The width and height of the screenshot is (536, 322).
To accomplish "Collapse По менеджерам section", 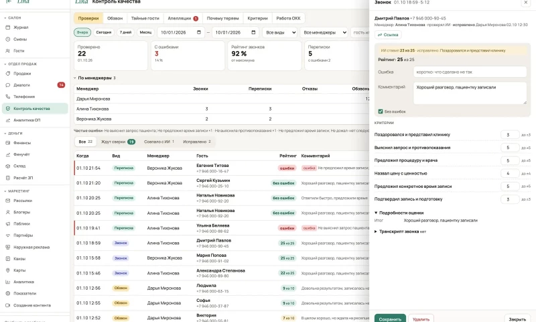I will pyautogui.click(x=93, y=78).
